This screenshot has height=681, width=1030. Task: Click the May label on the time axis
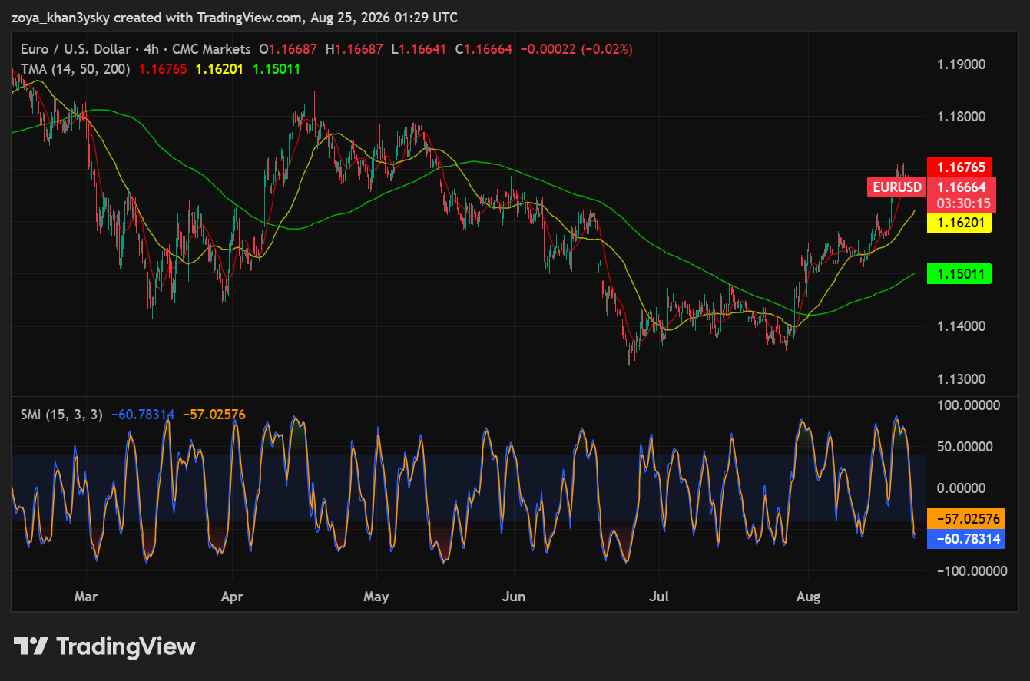click(x=376, y=597)
